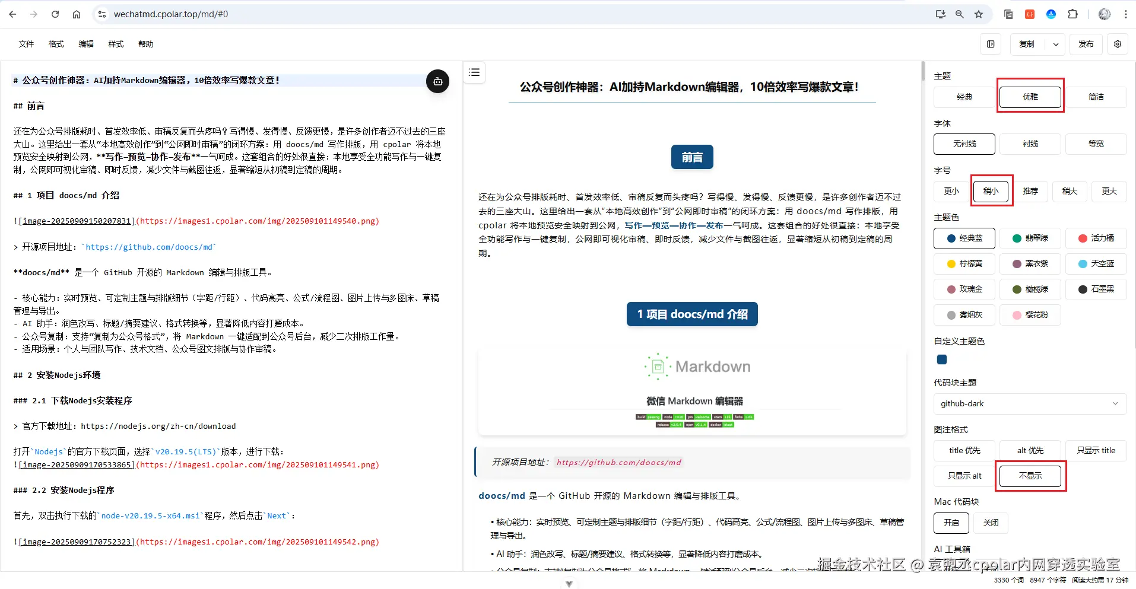Viewport: 1136px width, 589px height.
Task: Click the Markdown logo image in preview
Action: 692,391
